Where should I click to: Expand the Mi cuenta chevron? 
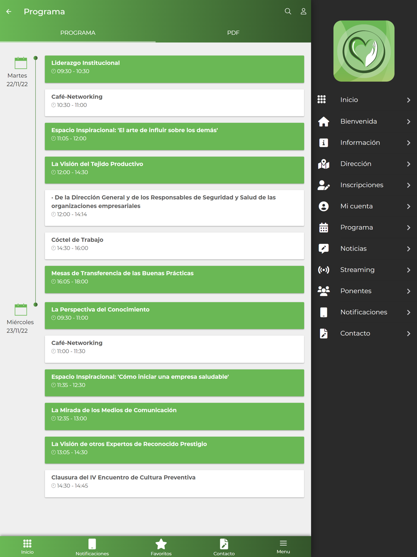point(409,206)
